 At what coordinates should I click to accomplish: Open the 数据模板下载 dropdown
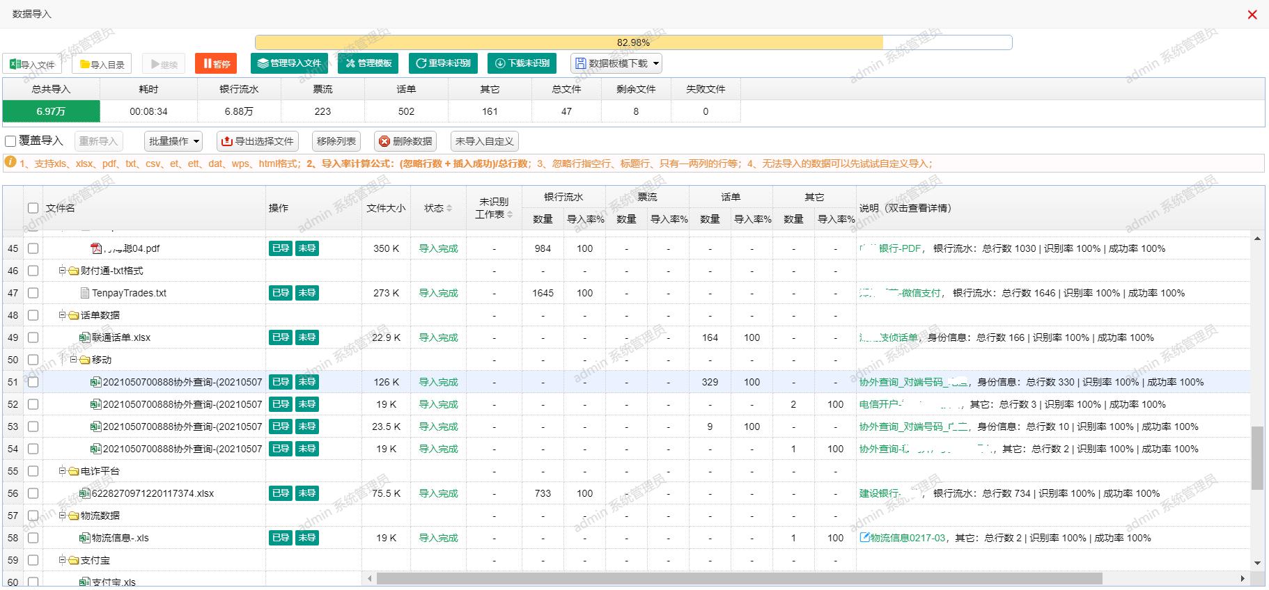(x=616, y=63)
